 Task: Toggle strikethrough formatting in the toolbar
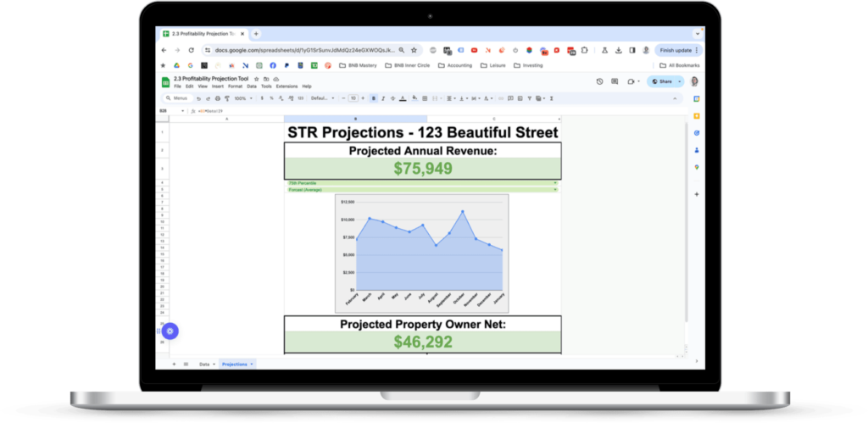point(392,98)
